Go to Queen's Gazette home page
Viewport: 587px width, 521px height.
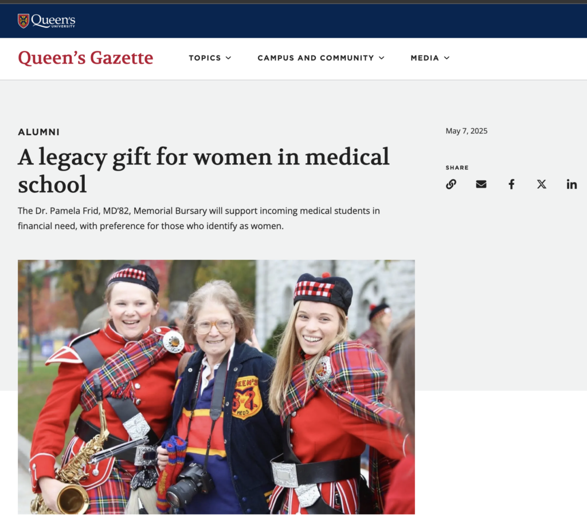[x=86, y=58]
